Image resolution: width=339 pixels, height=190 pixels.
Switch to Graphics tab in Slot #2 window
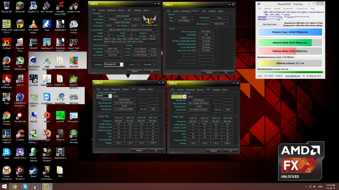tap(217, 90)
